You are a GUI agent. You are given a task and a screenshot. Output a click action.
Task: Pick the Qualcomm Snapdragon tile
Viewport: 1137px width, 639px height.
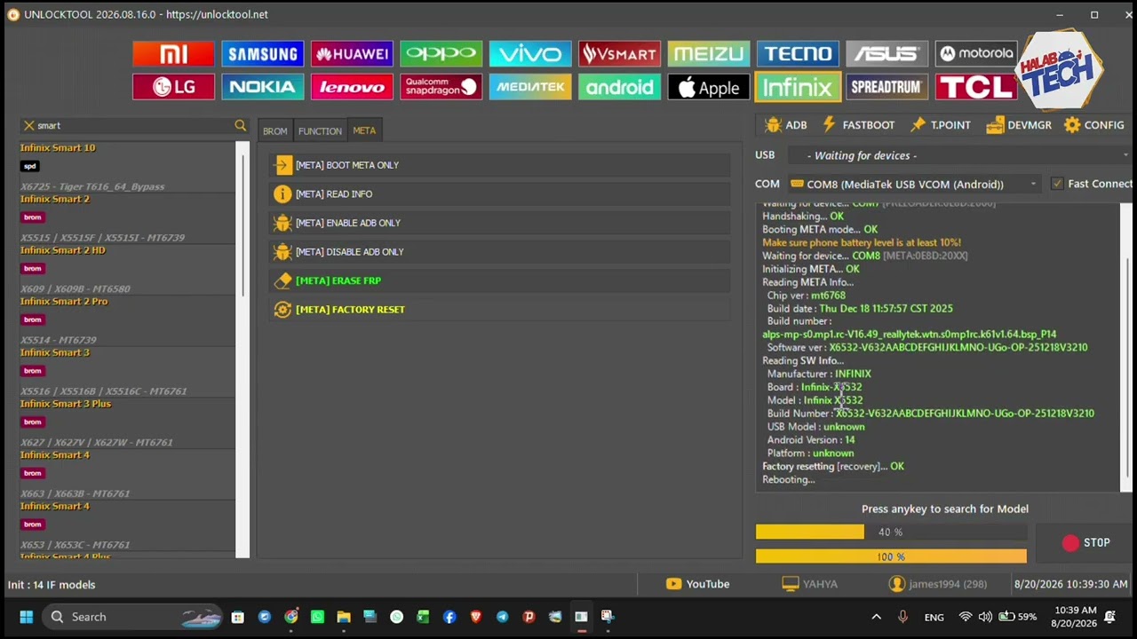pos(441,87)
